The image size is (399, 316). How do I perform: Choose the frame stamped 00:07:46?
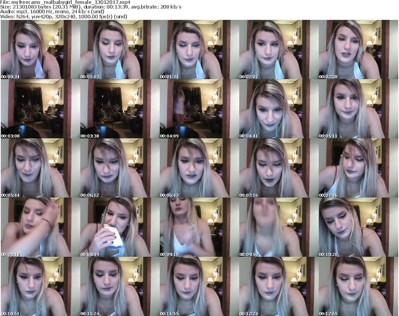(358, 168)
